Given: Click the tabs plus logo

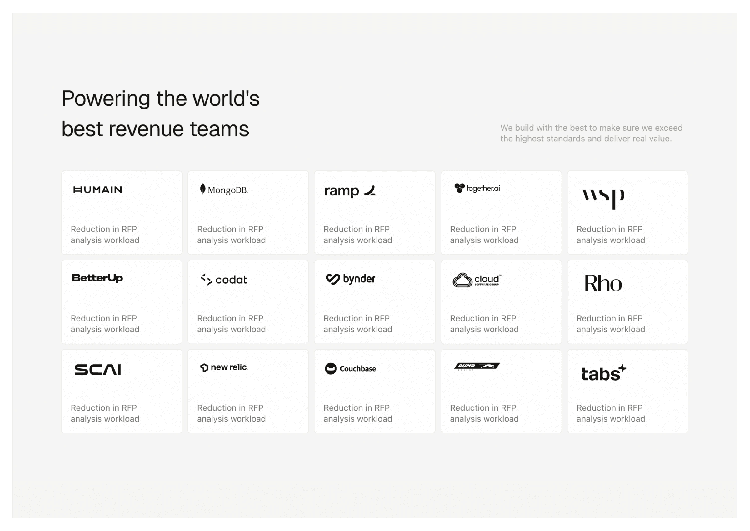Looking at the screenshot, I should pos(603,373).
